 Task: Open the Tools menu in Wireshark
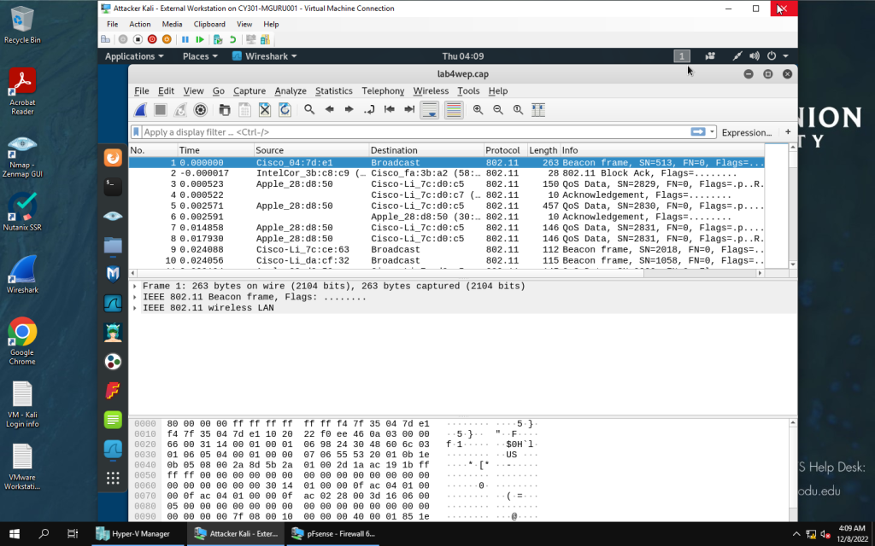pos(468,90)
